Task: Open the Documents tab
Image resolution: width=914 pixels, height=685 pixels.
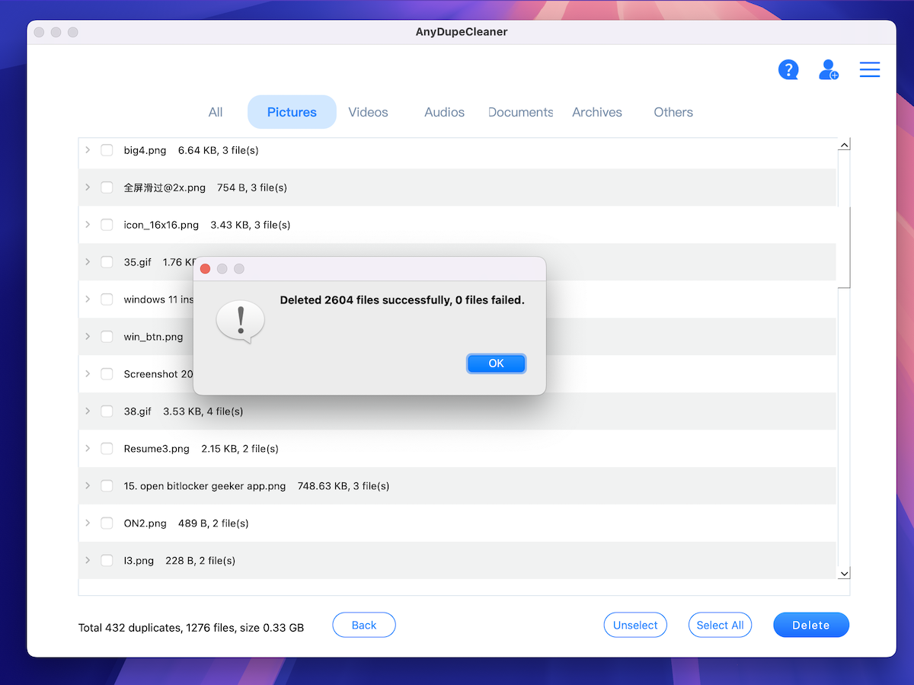Action: tap(520, 112)
